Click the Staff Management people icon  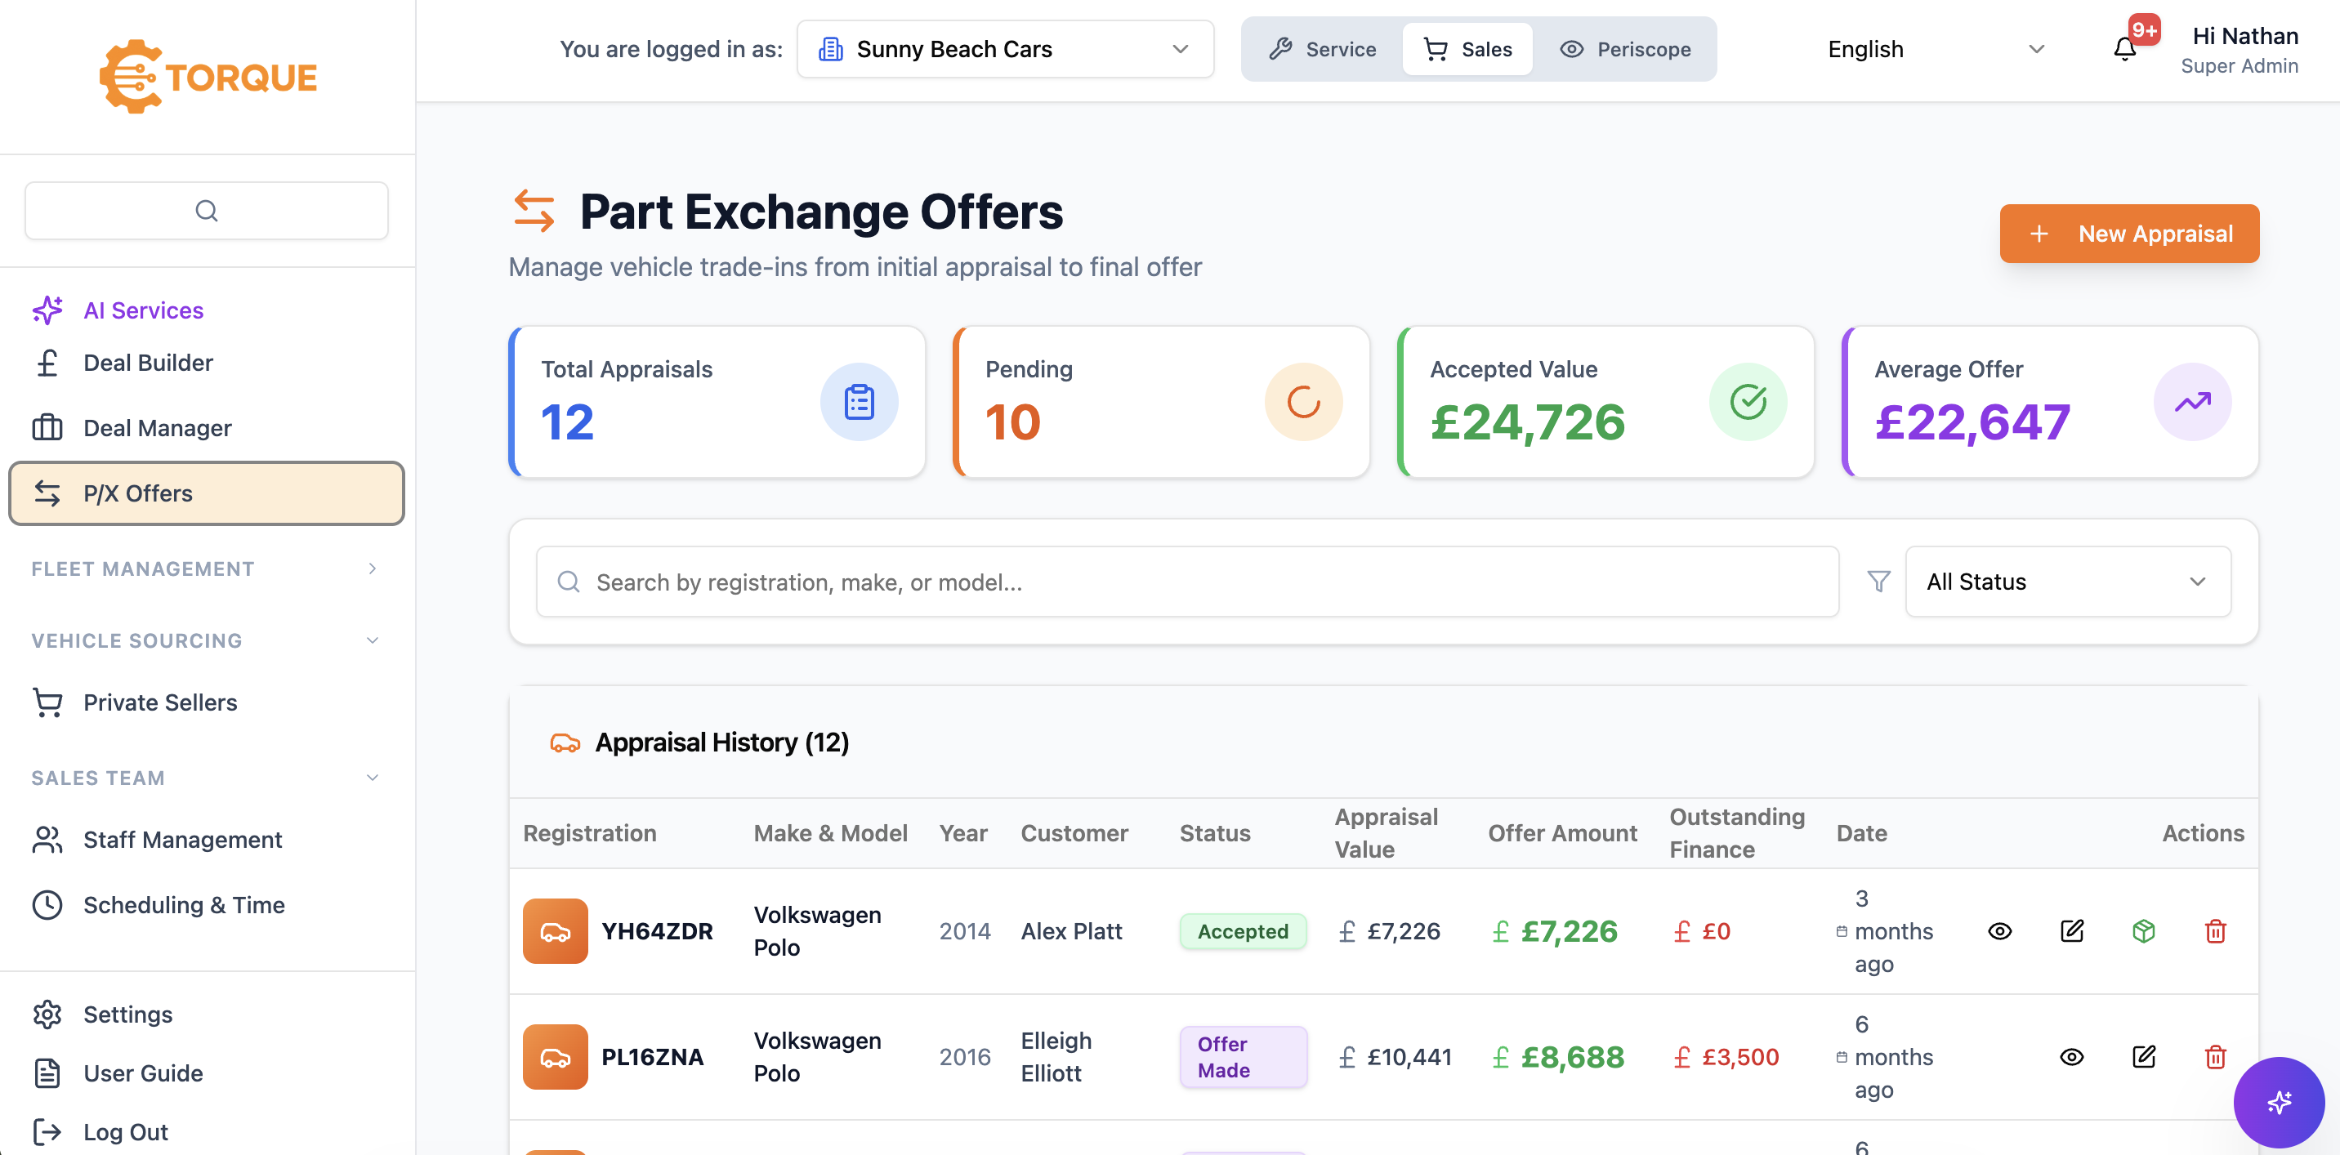(x=47, y=840)
